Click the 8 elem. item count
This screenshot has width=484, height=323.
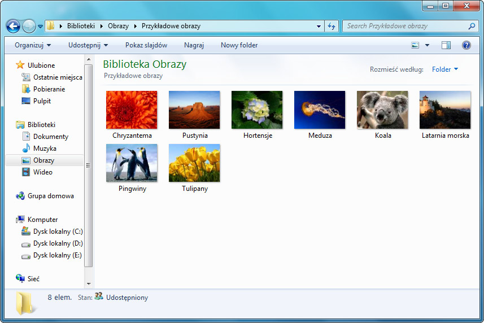tap(59, 298)
